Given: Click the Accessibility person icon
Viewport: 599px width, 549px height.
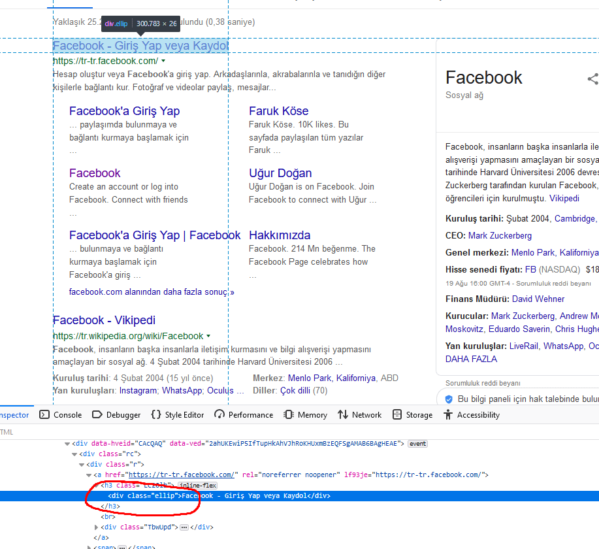Looking at the screenshot, I should (448, 415).
